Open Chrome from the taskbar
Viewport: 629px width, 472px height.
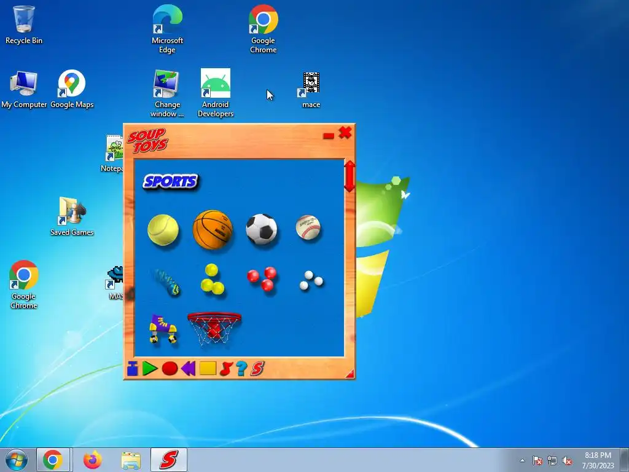pyautogui.click(x=53, y=460)
